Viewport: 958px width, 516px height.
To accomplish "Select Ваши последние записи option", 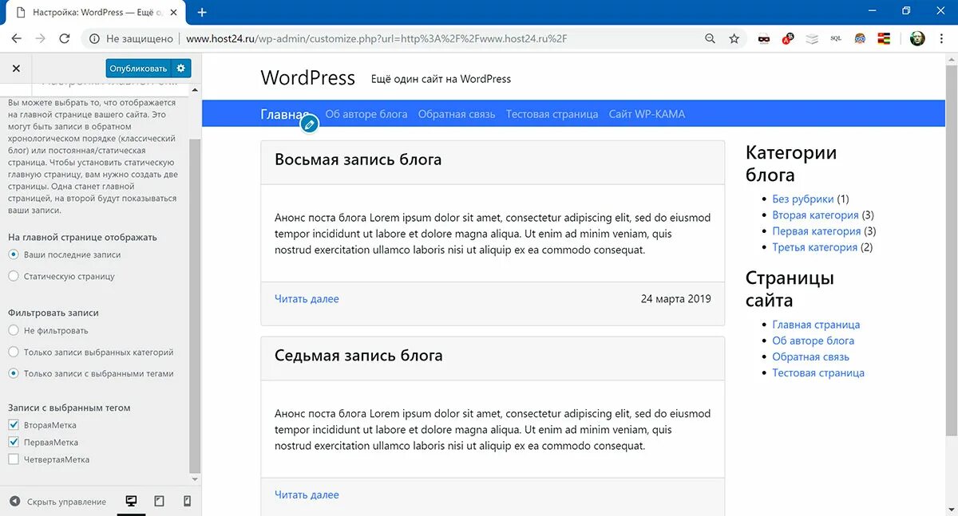I will point(14,254).
